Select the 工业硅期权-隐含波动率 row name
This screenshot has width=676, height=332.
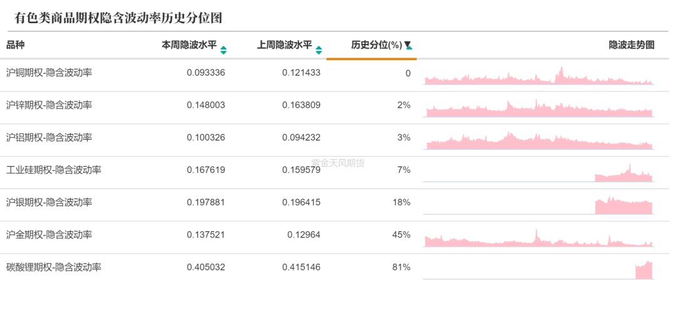[x=54, y=171]
